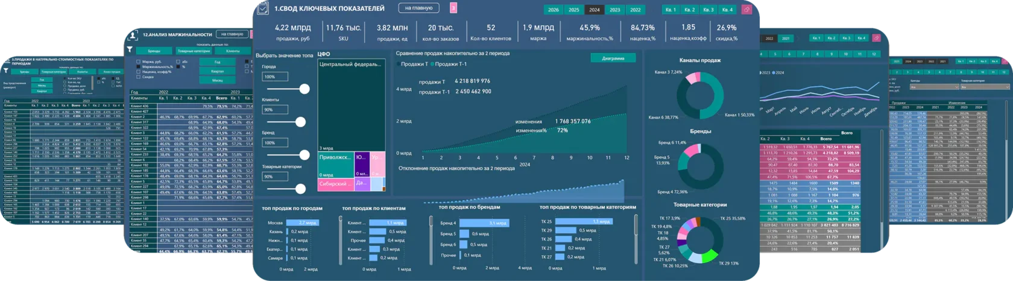Choose Кв. 3 in the front dashboard
1013x281 pixels.
708,10
